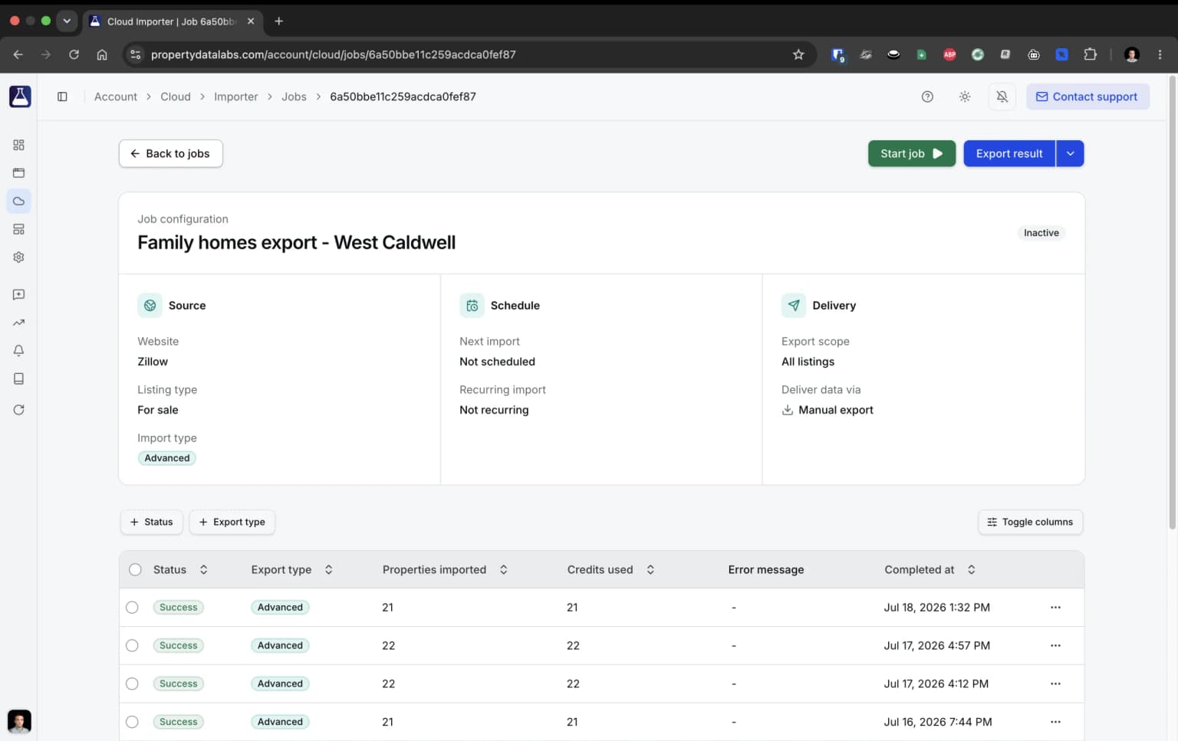This screenshot has height=741, width=1178.
Task: Click the Back to jobs button
Action: [x=170, y=153]
